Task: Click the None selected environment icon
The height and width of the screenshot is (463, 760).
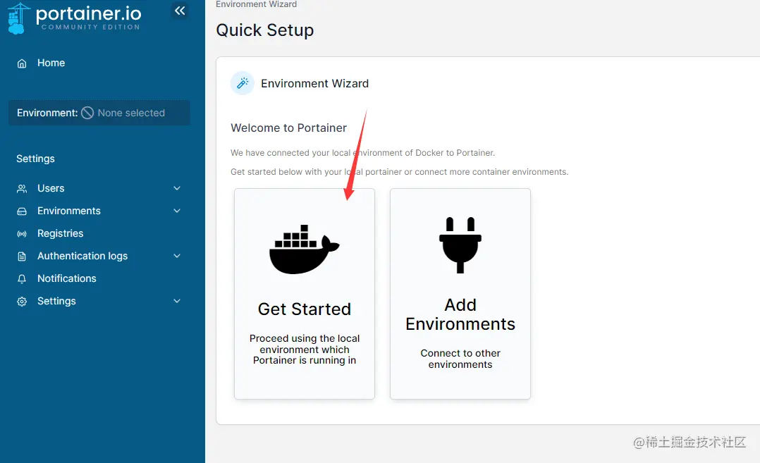Action: coord(87,113)
